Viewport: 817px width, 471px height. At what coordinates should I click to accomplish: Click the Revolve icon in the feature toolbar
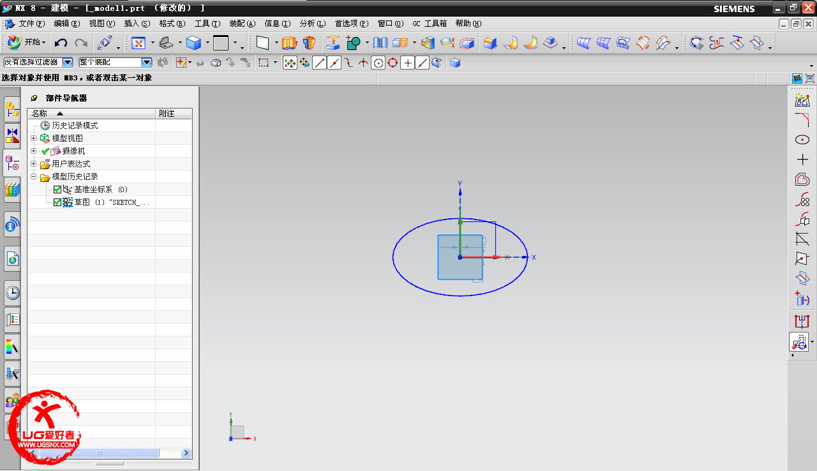click(x=310, y=43)
